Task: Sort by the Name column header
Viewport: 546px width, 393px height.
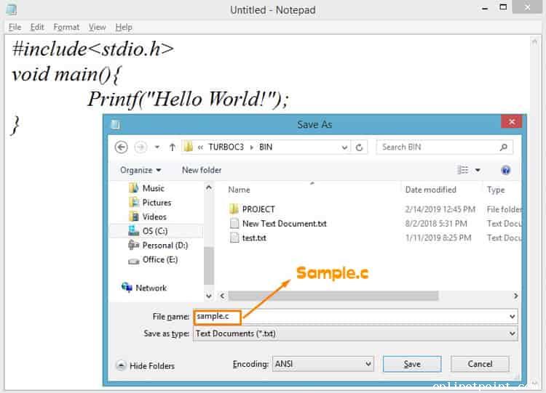Action: point(239,190)
